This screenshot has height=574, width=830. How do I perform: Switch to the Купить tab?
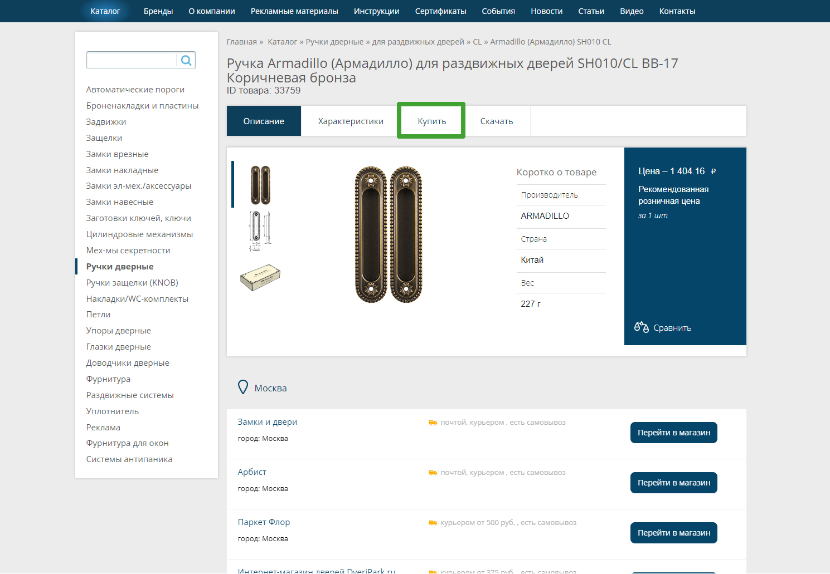(x=432, y=121)
